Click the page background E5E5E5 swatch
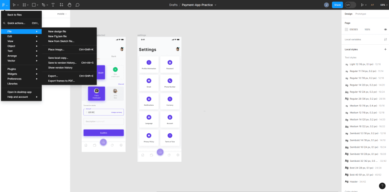 tap(346, 29)
